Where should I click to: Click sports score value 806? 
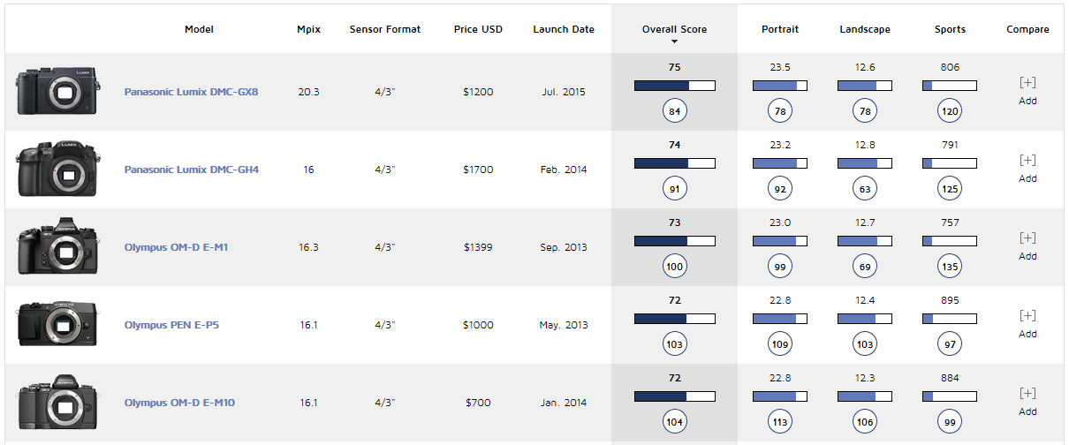pos(950,67)
